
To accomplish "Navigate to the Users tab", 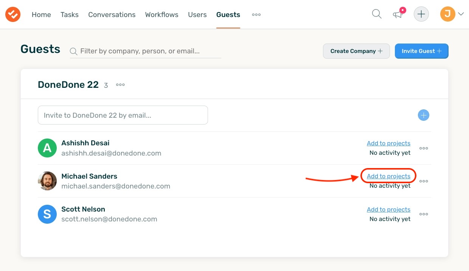I will pos(197,15).
